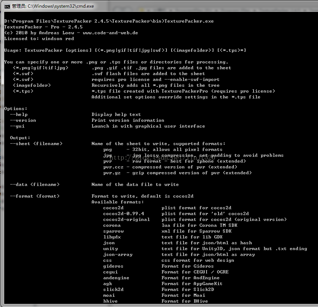The image size is (318, 307).
Task: Click the 'Available formats:' line
Action: tap(118, 202)
